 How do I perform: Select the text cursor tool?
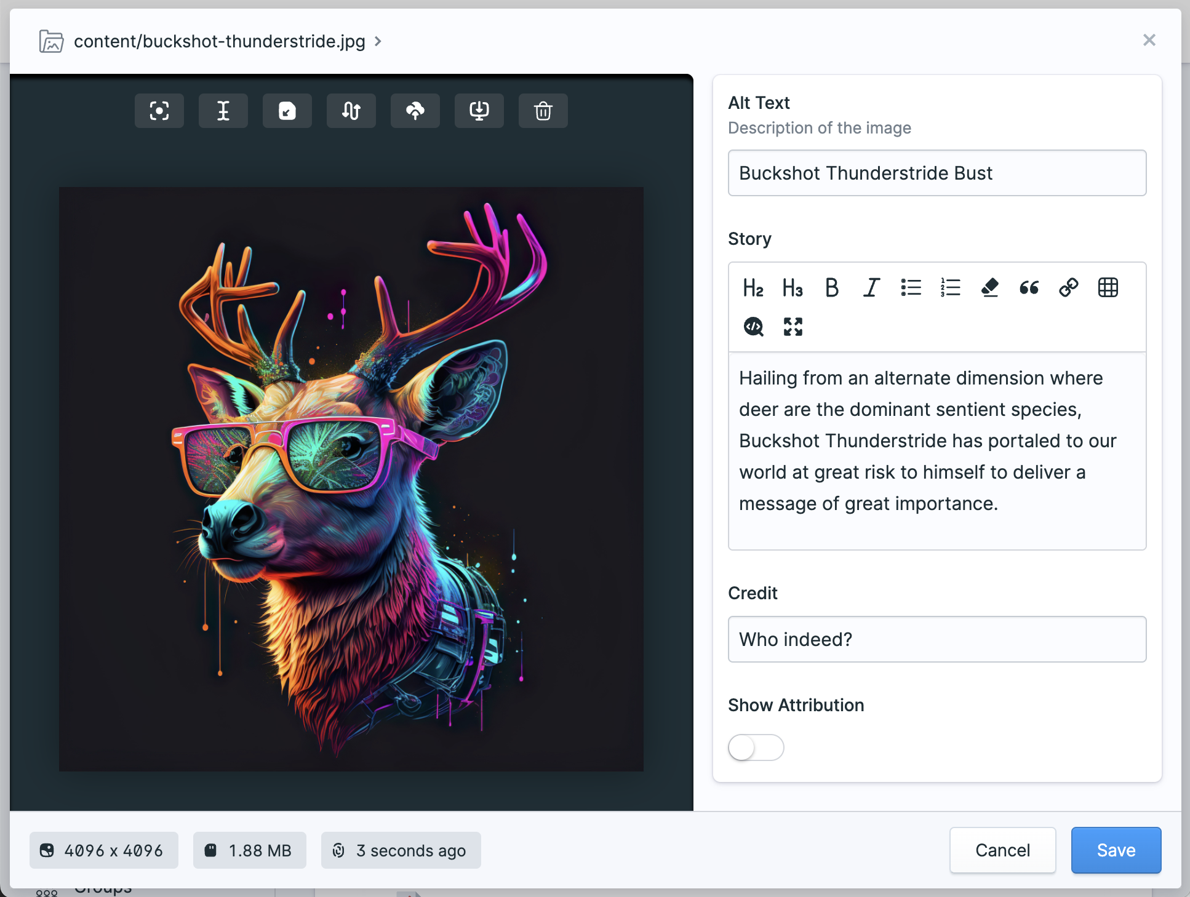(223, 110)
